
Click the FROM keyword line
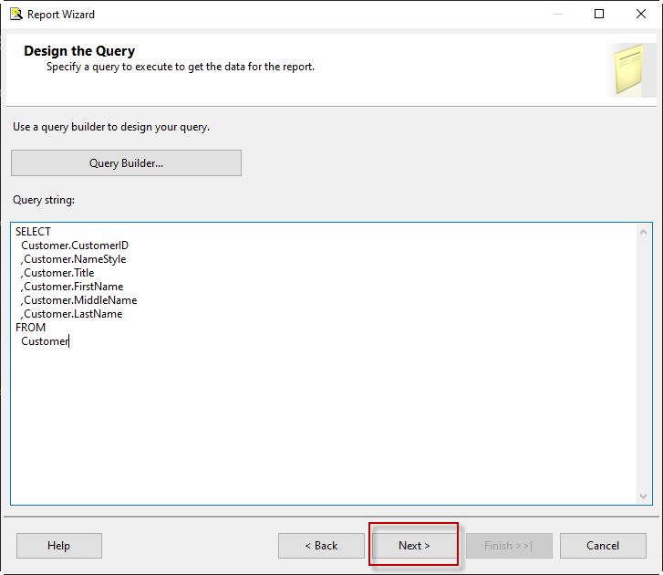point(31,328)
